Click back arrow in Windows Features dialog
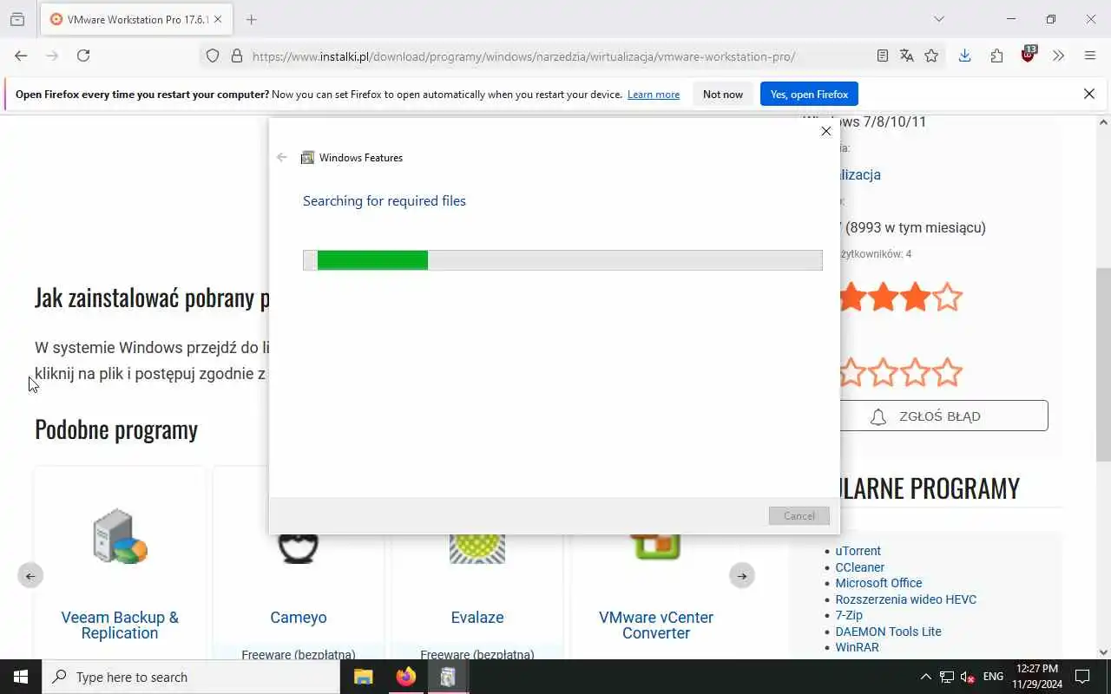The height and width of the screenshot is (694, 1111). [x=281, y=157]
